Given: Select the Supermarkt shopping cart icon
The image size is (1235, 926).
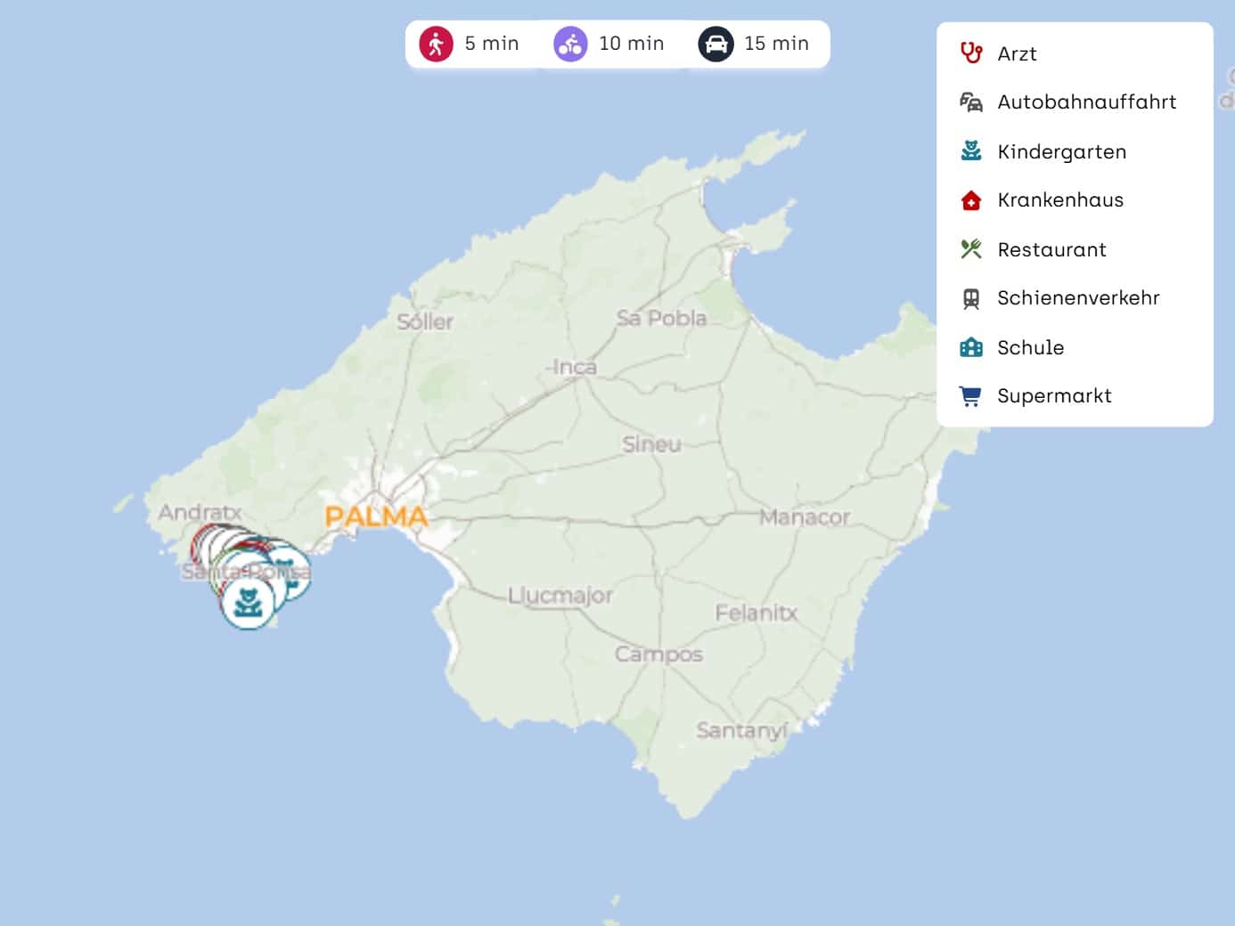Looking at the screenshot, I should 970,396.
